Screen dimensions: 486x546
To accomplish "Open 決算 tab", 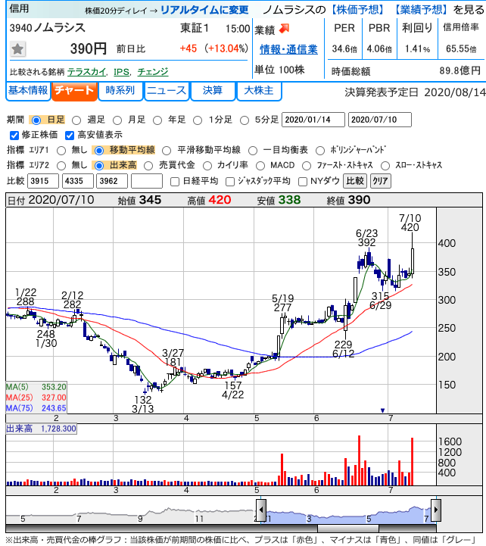I will pyautogui.click(x=213, y=91).
